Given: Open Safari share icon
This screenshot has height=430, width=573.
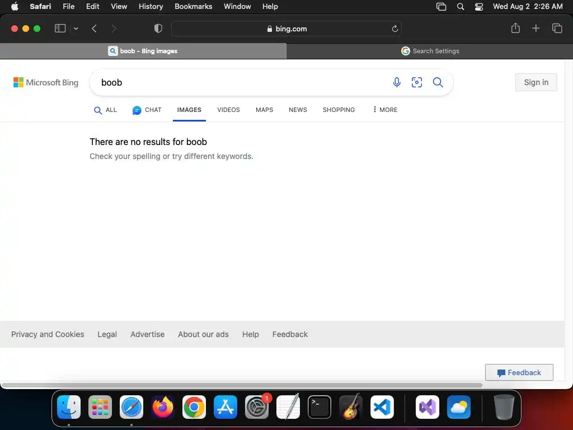Looking at the screenshot, I should point(515,28).
